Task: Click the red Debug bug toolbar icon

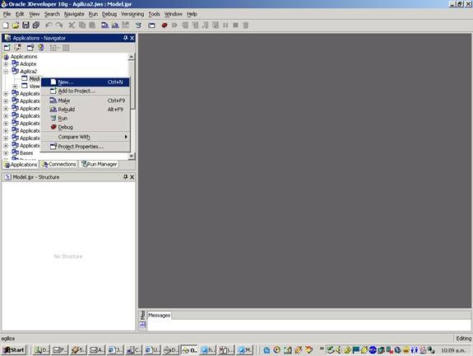Action: coord(165,25)
